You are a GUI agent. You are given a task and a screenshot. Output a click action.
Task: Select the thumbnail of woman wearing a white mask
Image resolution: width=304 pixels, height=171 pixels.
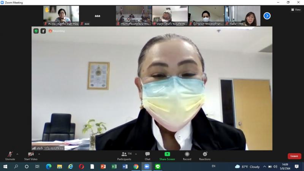coord(206,16)
